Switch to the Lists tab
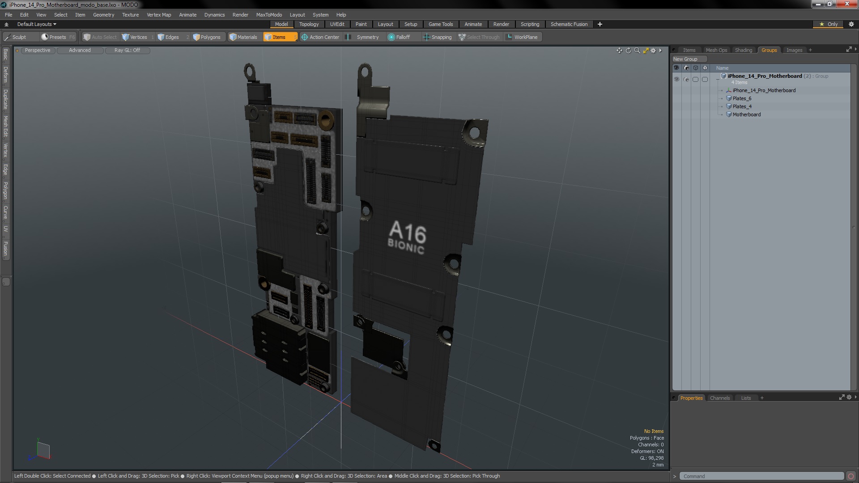 pos(746,398)
